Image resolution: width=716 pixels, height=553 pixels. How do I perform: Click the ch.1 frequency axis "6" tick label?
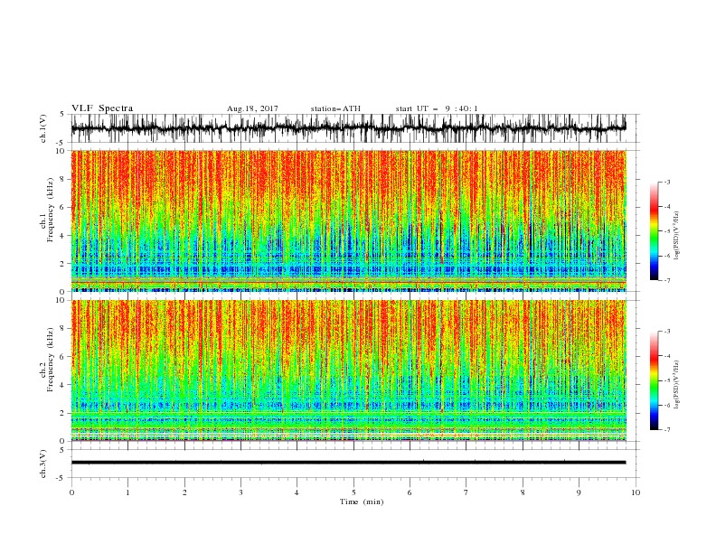point(62,208)
